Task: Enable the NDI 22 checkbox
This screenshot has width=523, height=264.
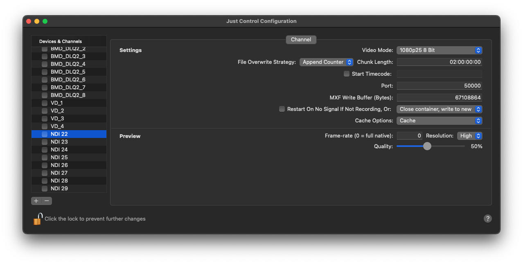Action: (x=45, y=134)
